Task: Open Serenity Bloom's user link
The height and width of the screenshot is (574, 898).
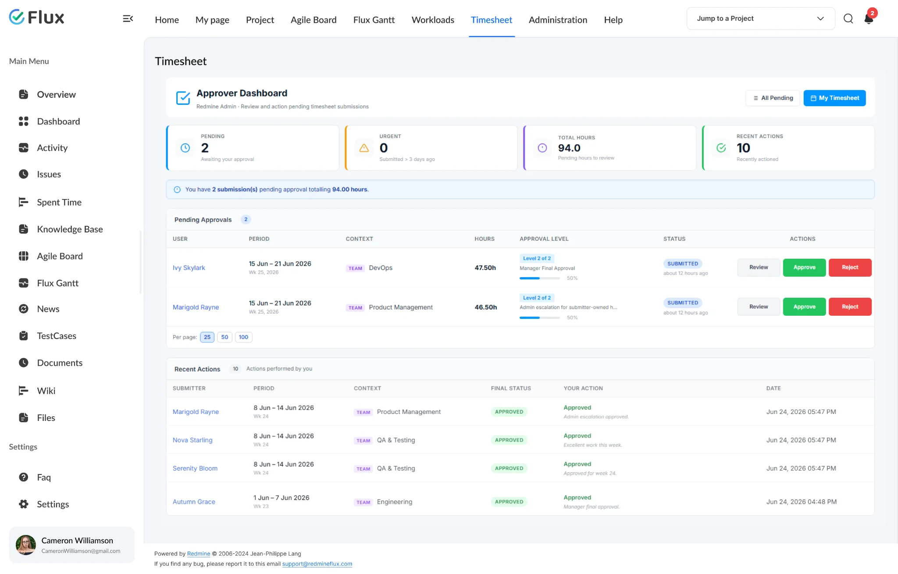Action: click(195, 468)
